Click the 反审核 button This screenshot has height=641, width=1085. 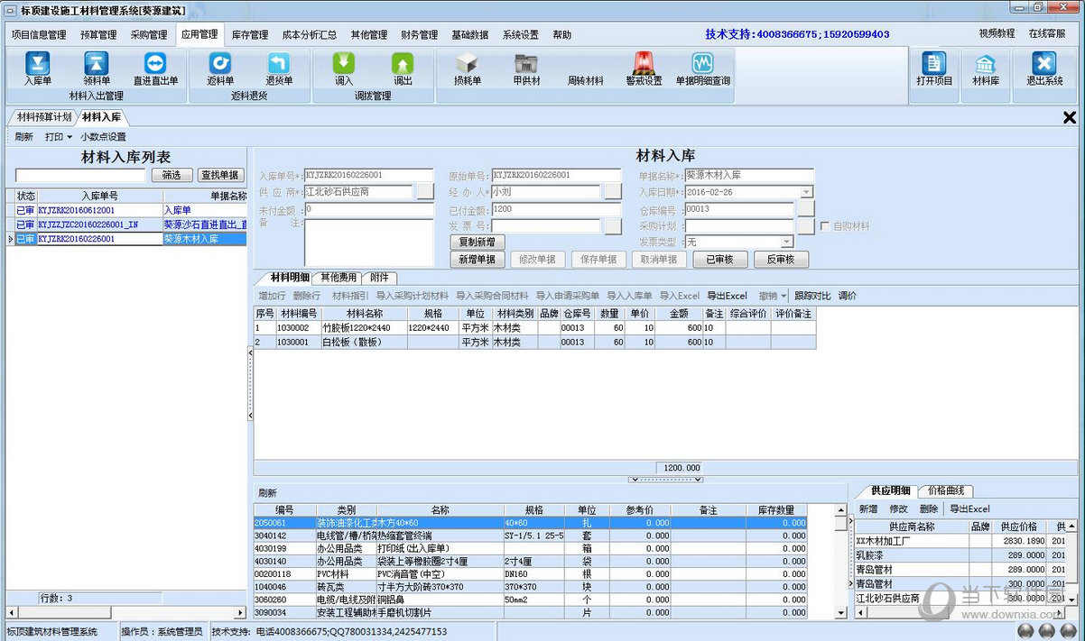(x=781, y=260)
